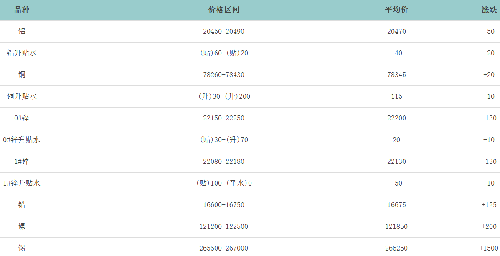
Task: Select the 锡 variety cell
Action: [x=22, y=248]
